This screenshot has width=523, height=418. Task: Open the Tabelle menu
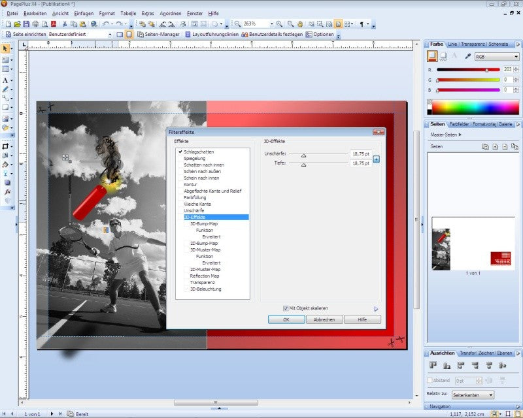click(x=128, y=13)
